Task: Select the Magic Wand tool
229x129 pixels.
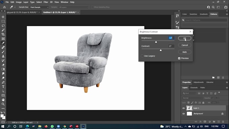Action: [3, 30]
